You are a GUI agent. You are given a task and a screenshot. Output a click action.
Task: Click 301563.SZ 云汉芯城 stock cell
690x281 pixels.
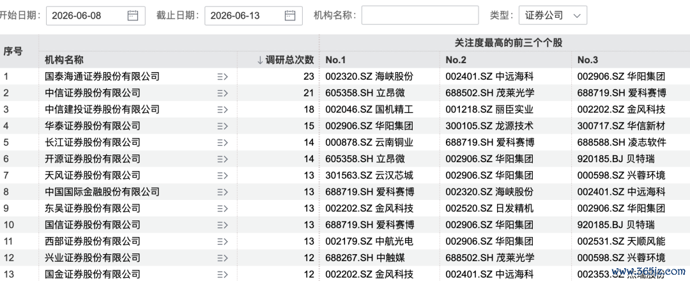369,176
